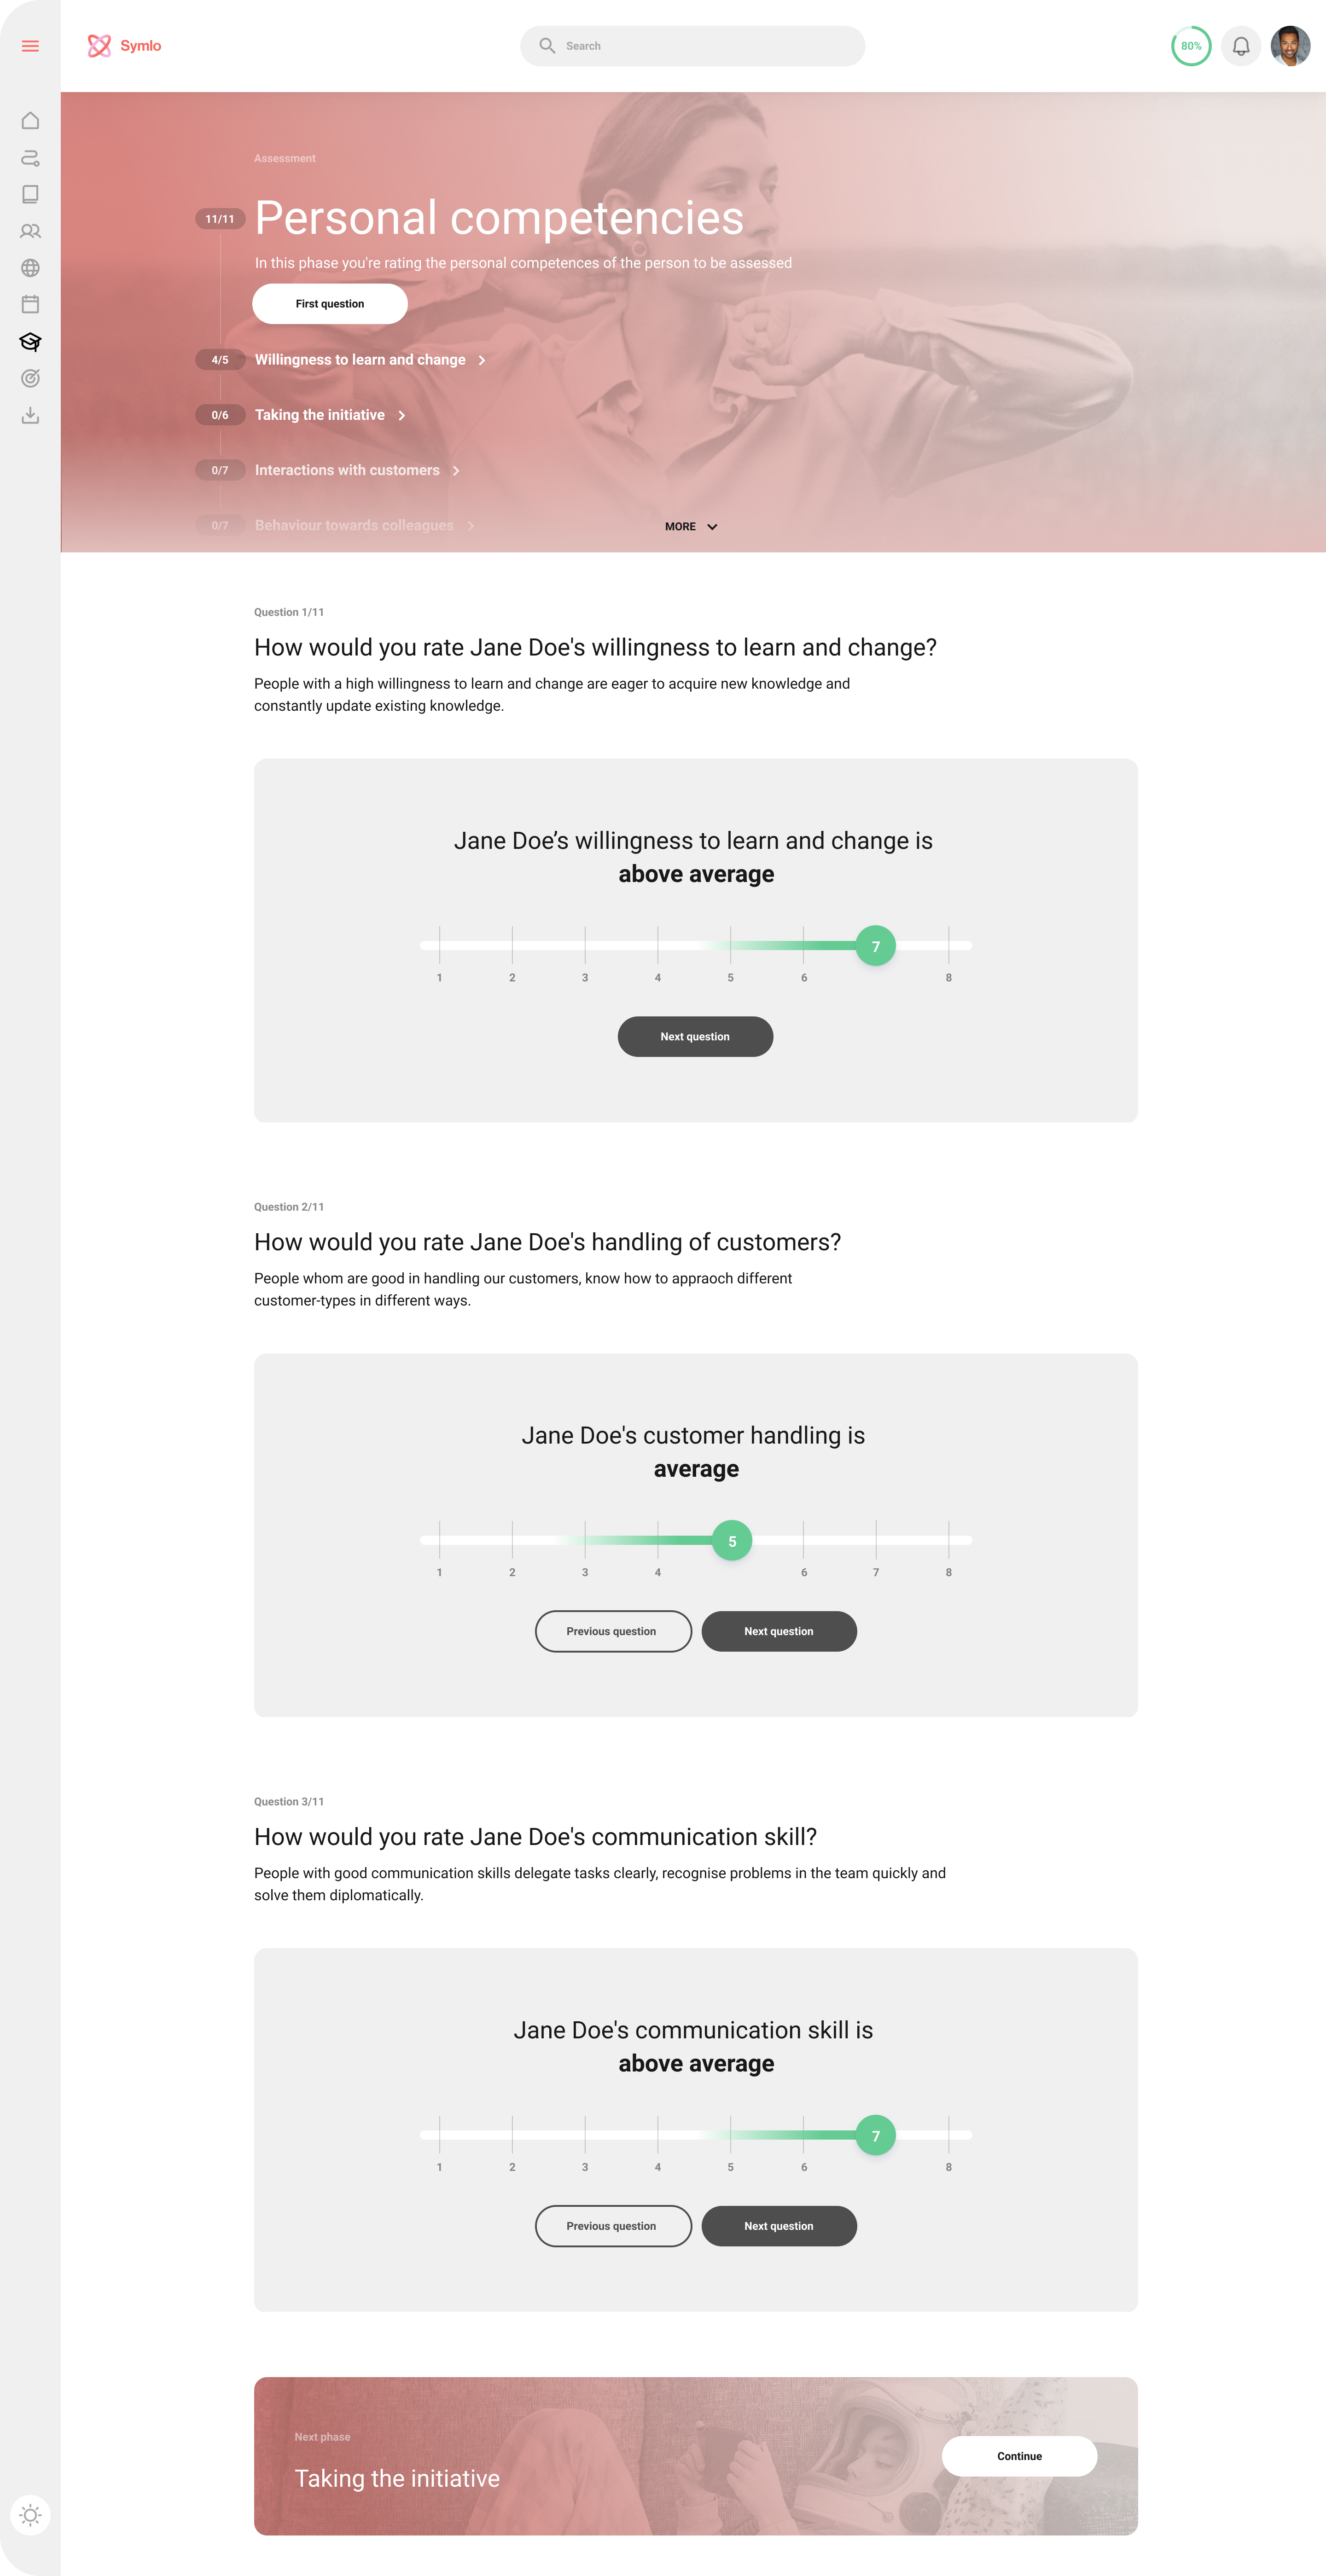The image size is (1326, 2576).
Task: Expand Willingness to learn and change chevron
Action: (482, 360)
